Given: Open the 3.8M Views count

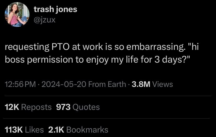Looking at the screenshot, I should (x=152, y=84).
